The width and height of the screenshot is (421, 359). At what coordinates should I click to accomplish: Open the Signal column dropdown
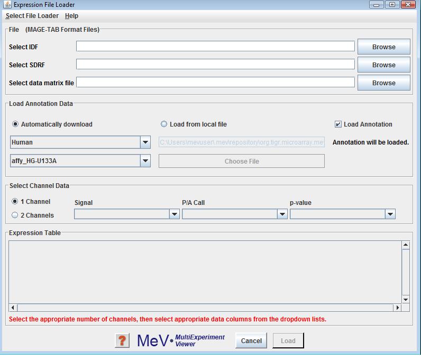(175, 214)
